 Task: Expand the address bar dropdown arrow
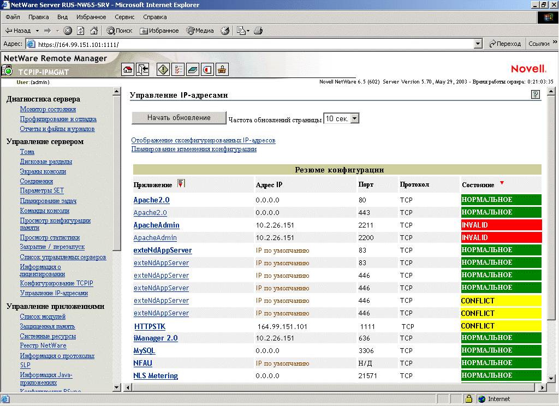[x=478, y=44]
